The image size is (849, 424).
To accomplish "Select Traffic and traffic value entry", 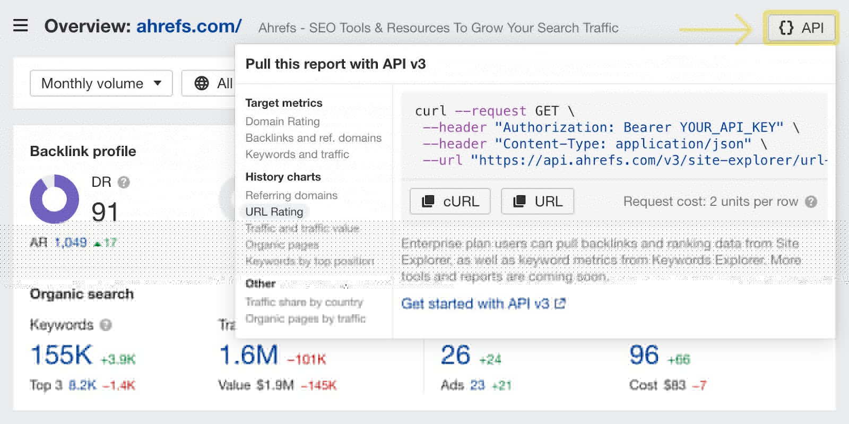I will click(x=302, y=228).
